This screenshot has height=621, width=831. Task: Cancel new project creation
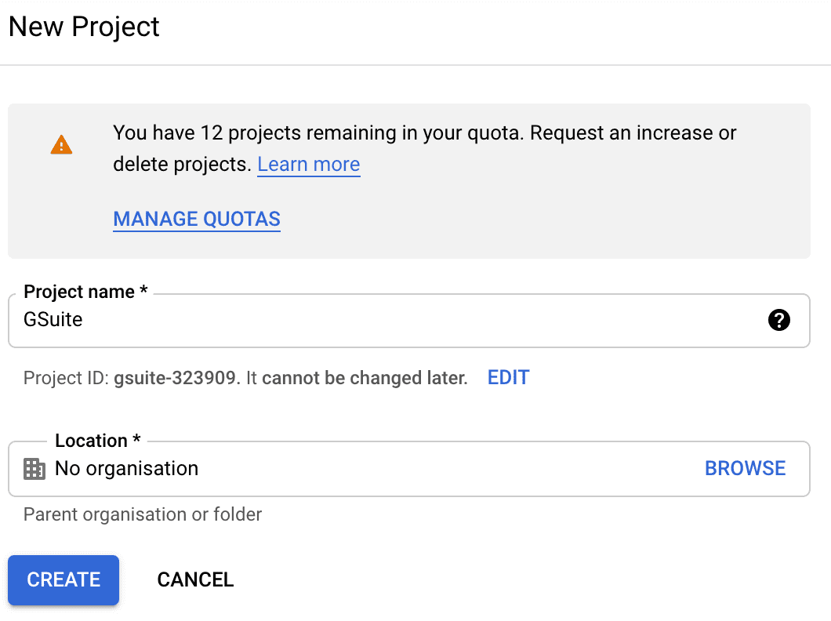194,579
